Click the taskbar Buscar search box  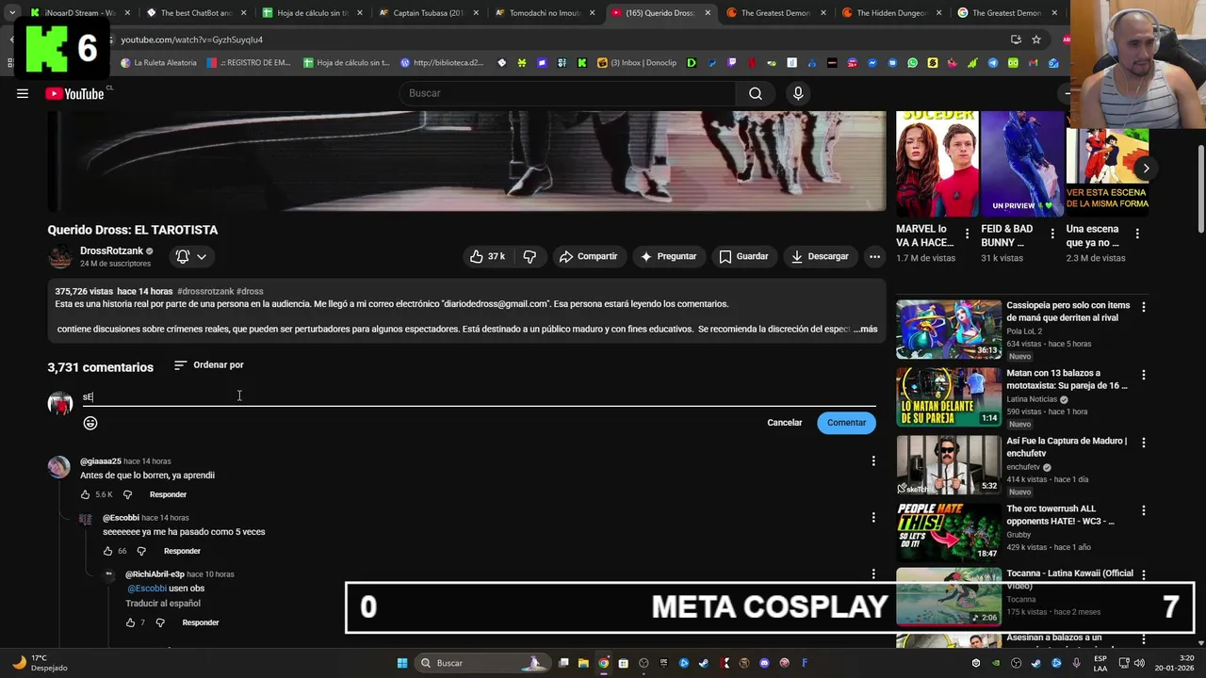(x=481, y=663)
